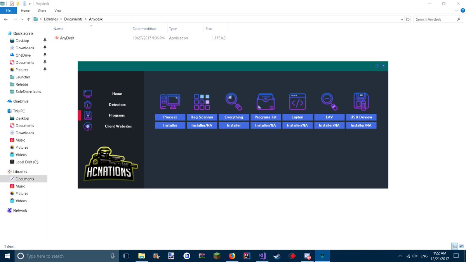This screenshot has width=466, height=262.
Task: Refresh the Anydesk folder in Explorer
Action: [408, 19]
